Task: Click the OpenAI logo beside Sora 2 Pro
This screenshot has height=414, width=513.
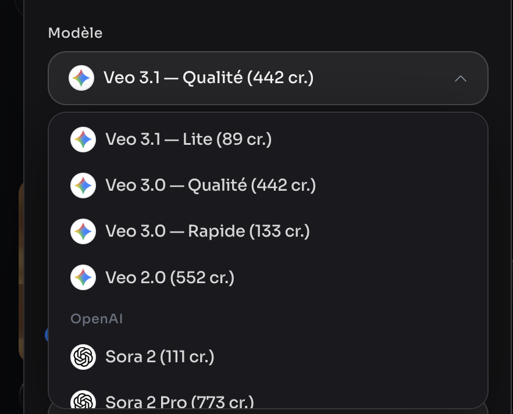Action: (83, 399)
